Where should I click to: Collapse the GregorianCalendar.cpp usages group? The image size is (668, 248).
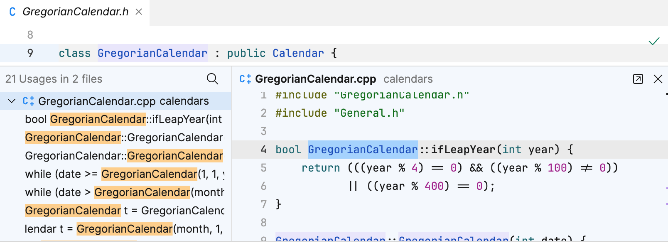click(x=12, y=101)
